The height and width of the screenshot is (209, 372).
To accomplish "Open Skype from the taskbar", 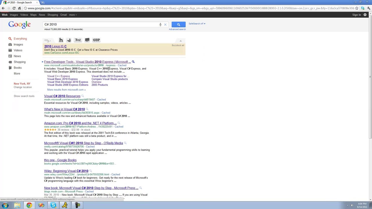I will point(53,206).
